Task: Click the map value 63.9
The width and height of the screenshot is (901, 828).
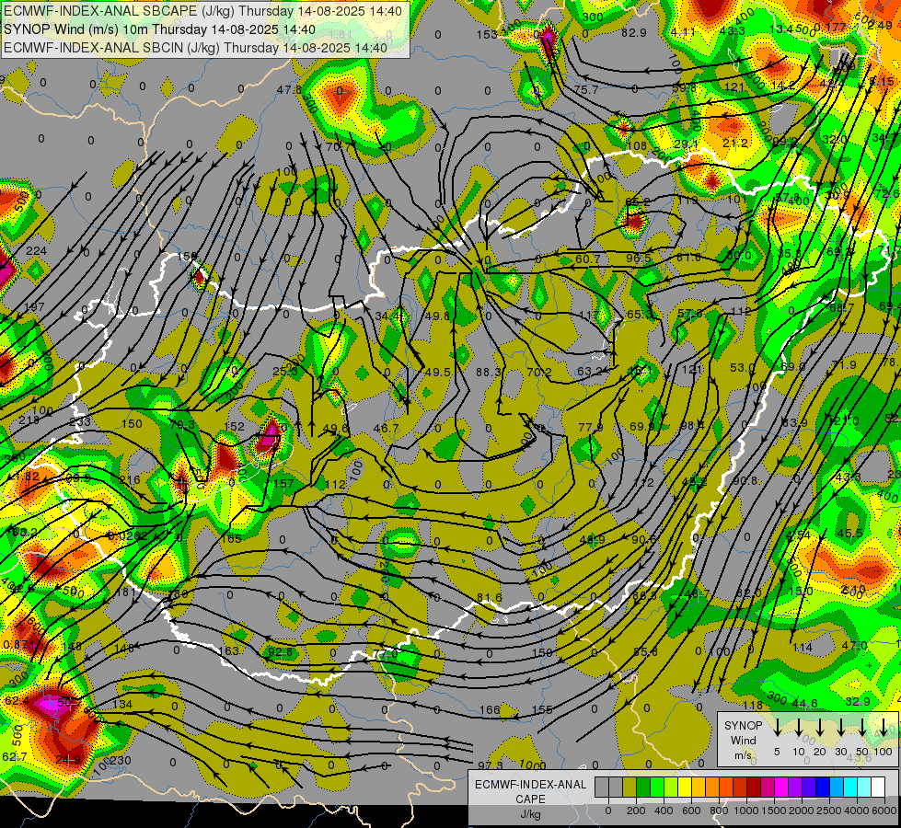Action: pos(794,423)
